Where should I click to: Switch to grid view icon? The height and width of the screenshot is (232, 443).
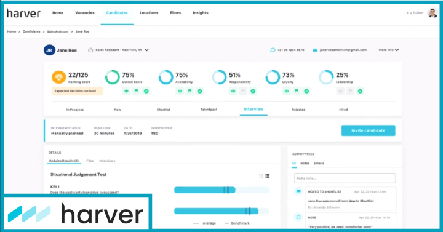point(261,176)
